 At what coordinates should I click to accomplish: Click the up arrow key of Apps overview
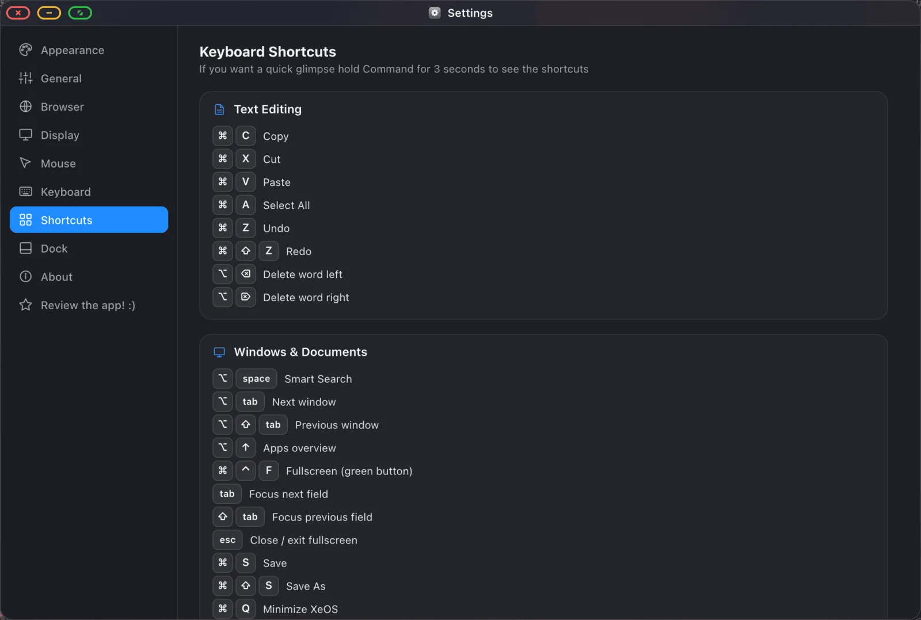tap(246, 448)
